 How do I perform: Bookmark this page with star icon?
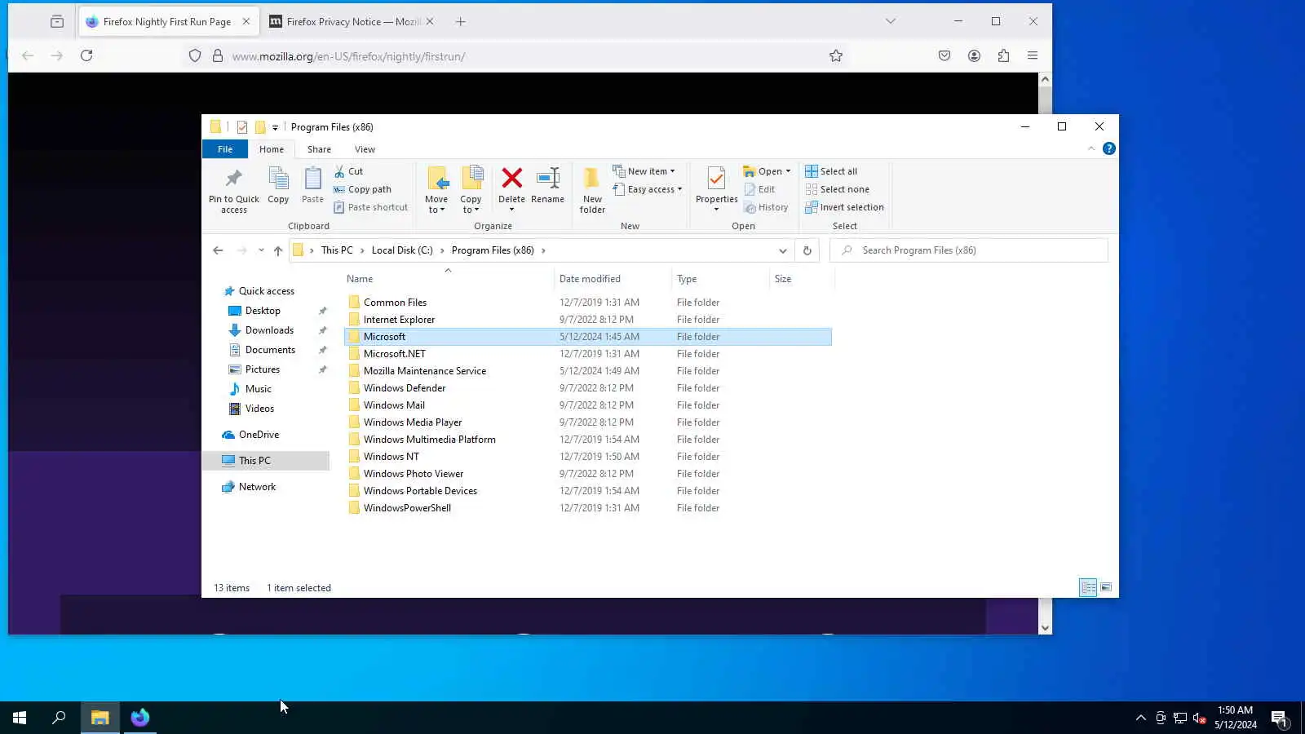click(x=836, y=55)
